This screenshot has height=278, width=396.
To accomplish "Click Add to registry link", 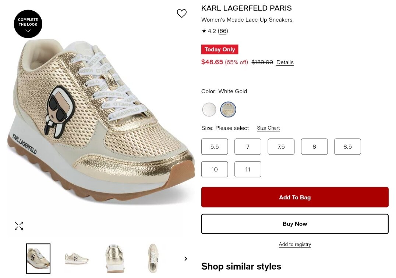I will click(x=295, y=244).
